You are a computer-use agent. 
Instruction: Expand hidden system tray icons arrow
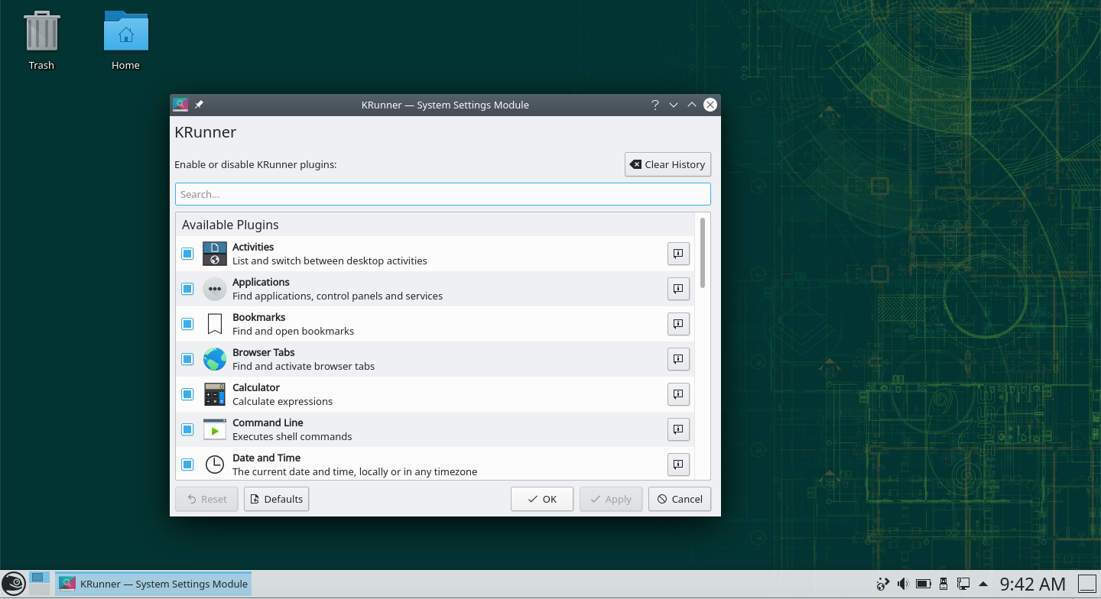(x=983, y=584)
